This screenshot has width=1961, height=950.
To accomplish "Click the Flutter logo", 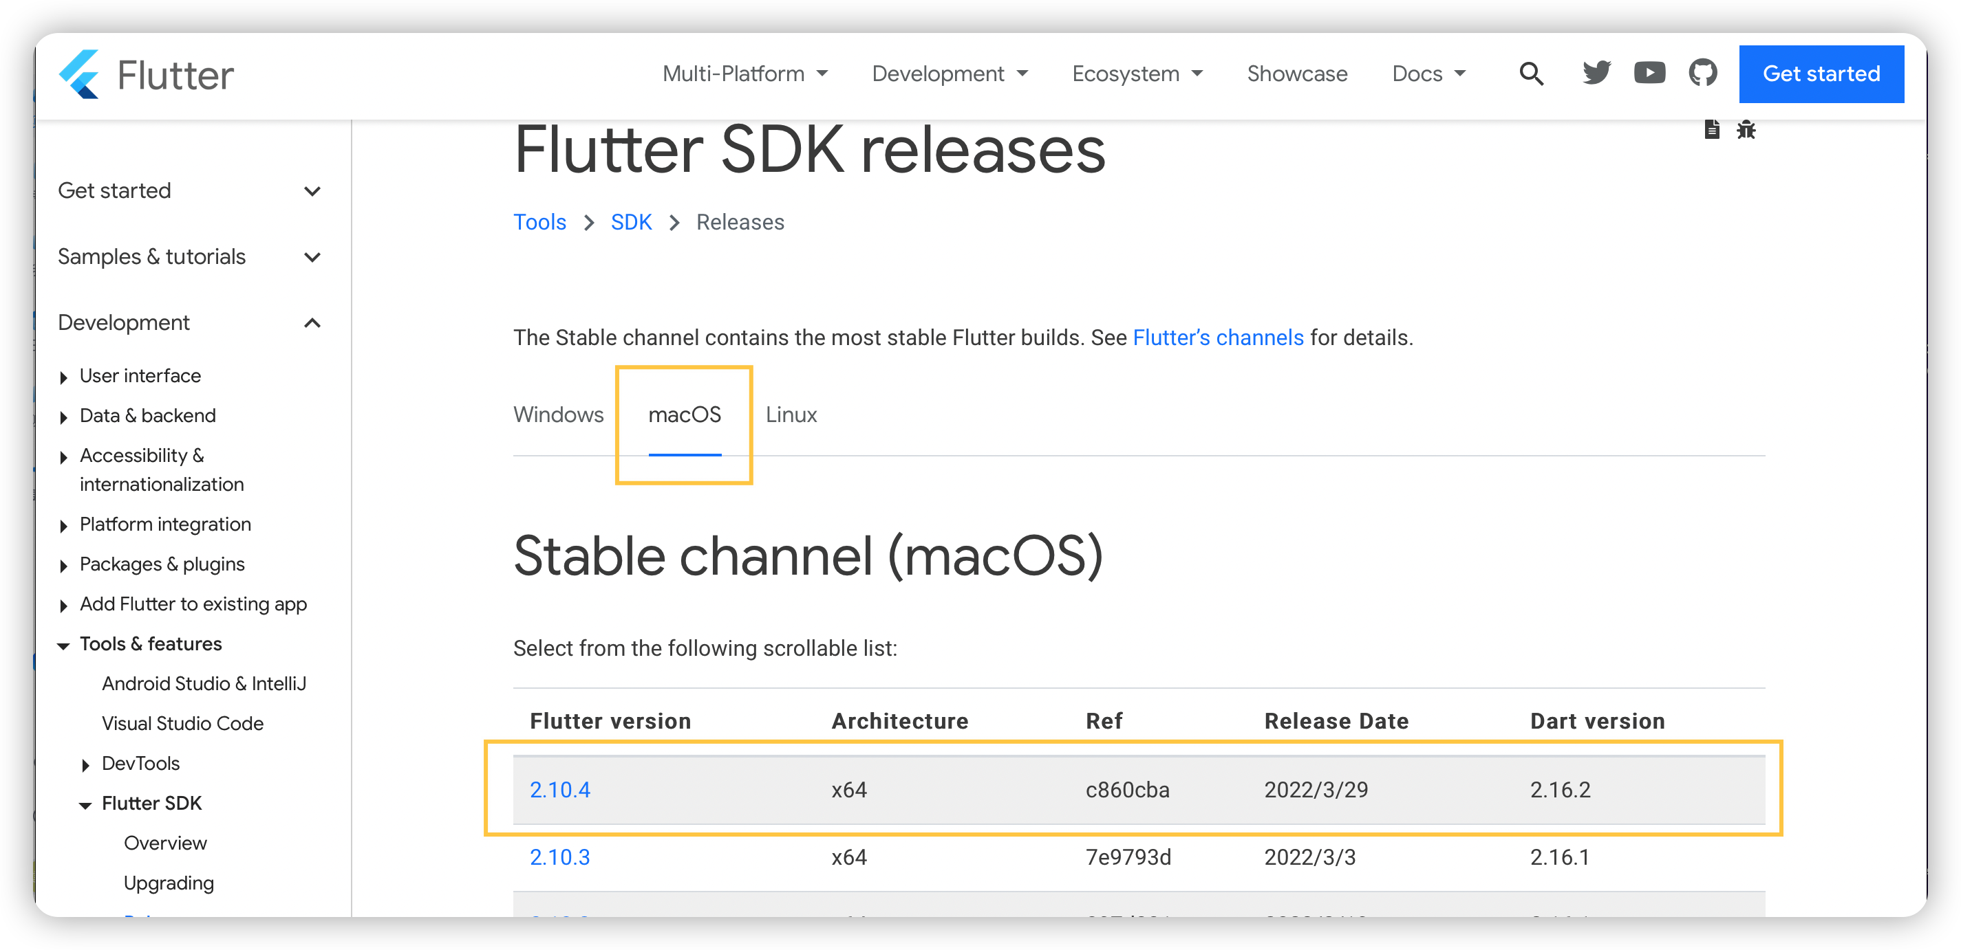I will [x=146, y=74].
